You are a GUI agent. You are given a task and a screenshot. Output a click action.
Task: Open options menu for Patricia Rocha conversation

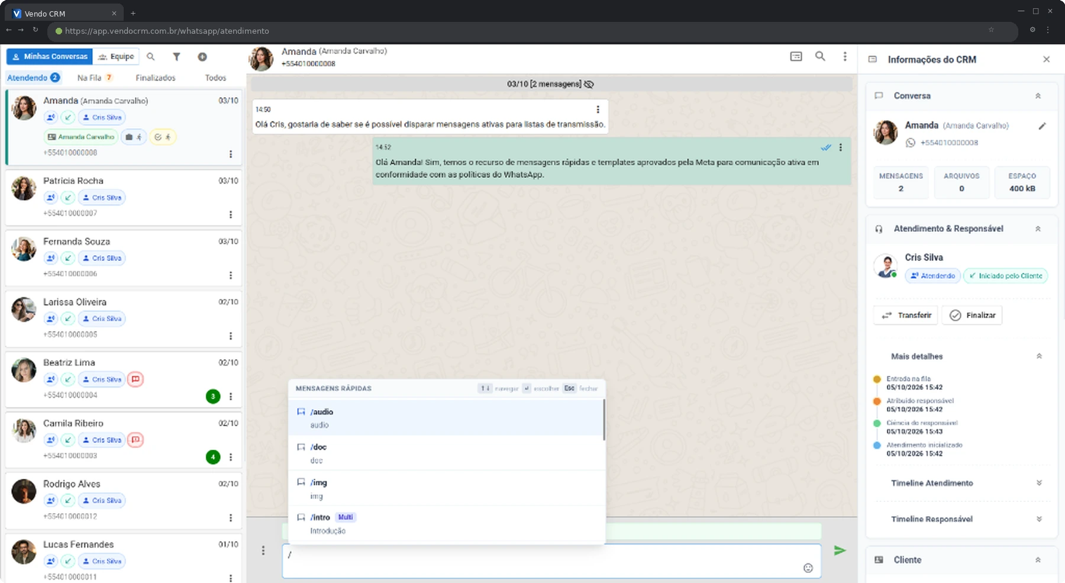pyautogui.click(x=231, y=214)
